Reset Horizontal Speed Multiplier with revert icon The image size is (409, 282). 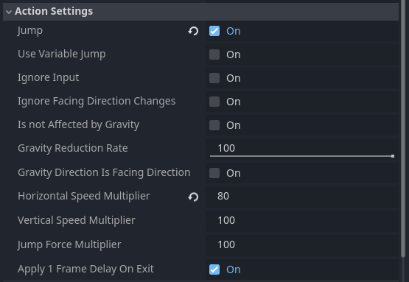point(193,197)
